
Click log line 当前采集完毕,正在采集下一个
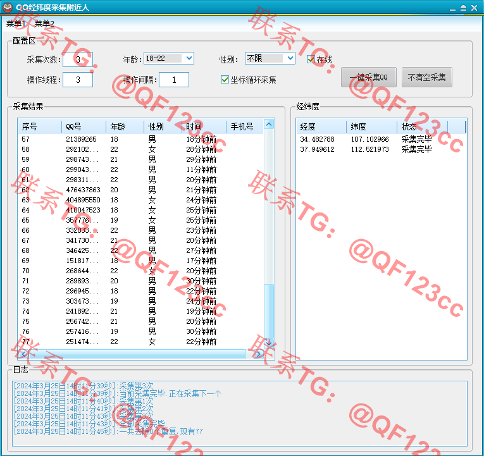coord(118,393)
